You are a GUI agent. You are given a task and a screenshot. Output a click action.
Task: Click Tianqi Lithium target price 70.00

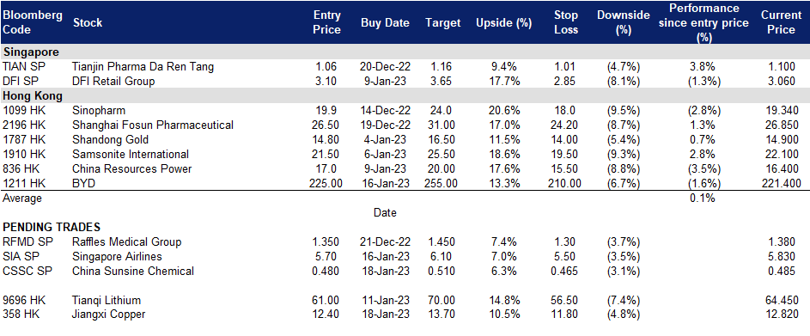point(442,300)
